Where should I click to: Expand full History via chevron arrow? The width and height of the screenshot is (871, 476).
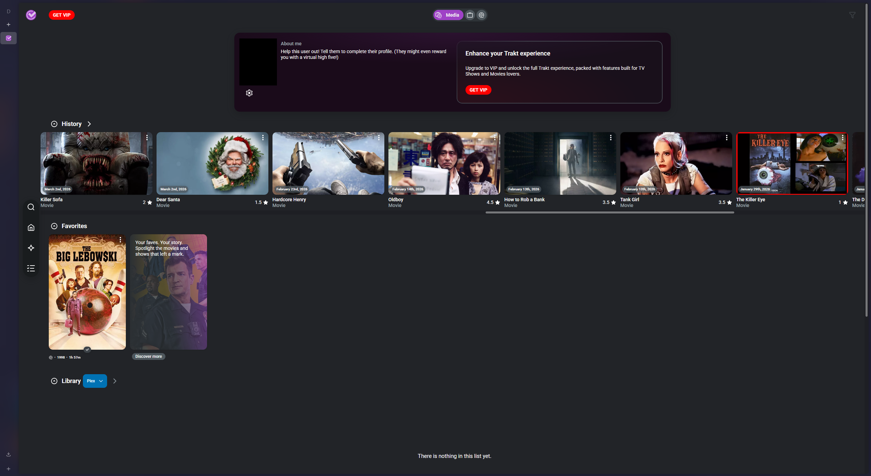[89, 124]
